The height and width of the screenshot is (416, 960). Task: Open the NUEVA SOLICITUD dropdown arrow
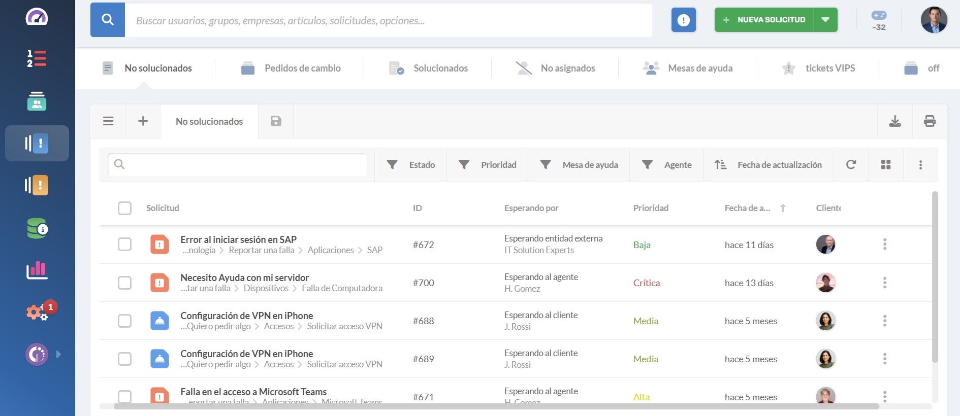tap(825, 20)
